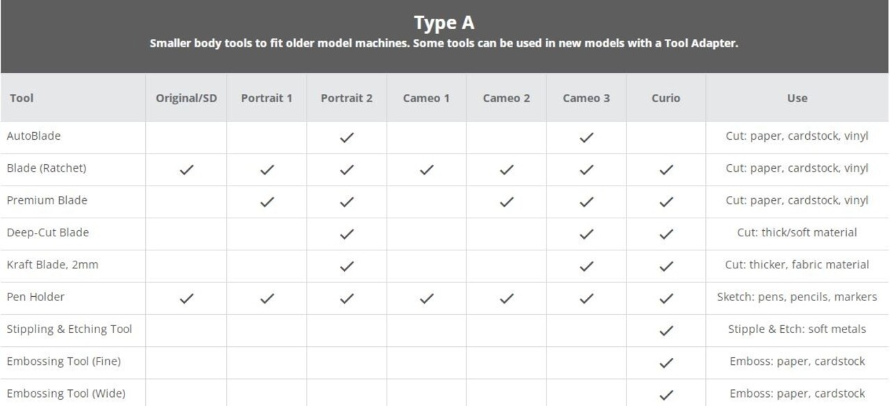
Task: Select the AutoBlade tool name
Action: click(x=33, y=136)
